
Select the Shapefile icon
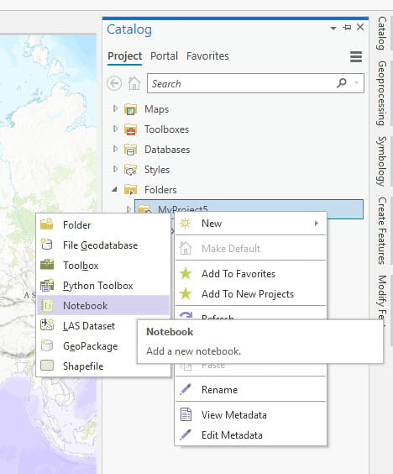click(x=47, y=366)
